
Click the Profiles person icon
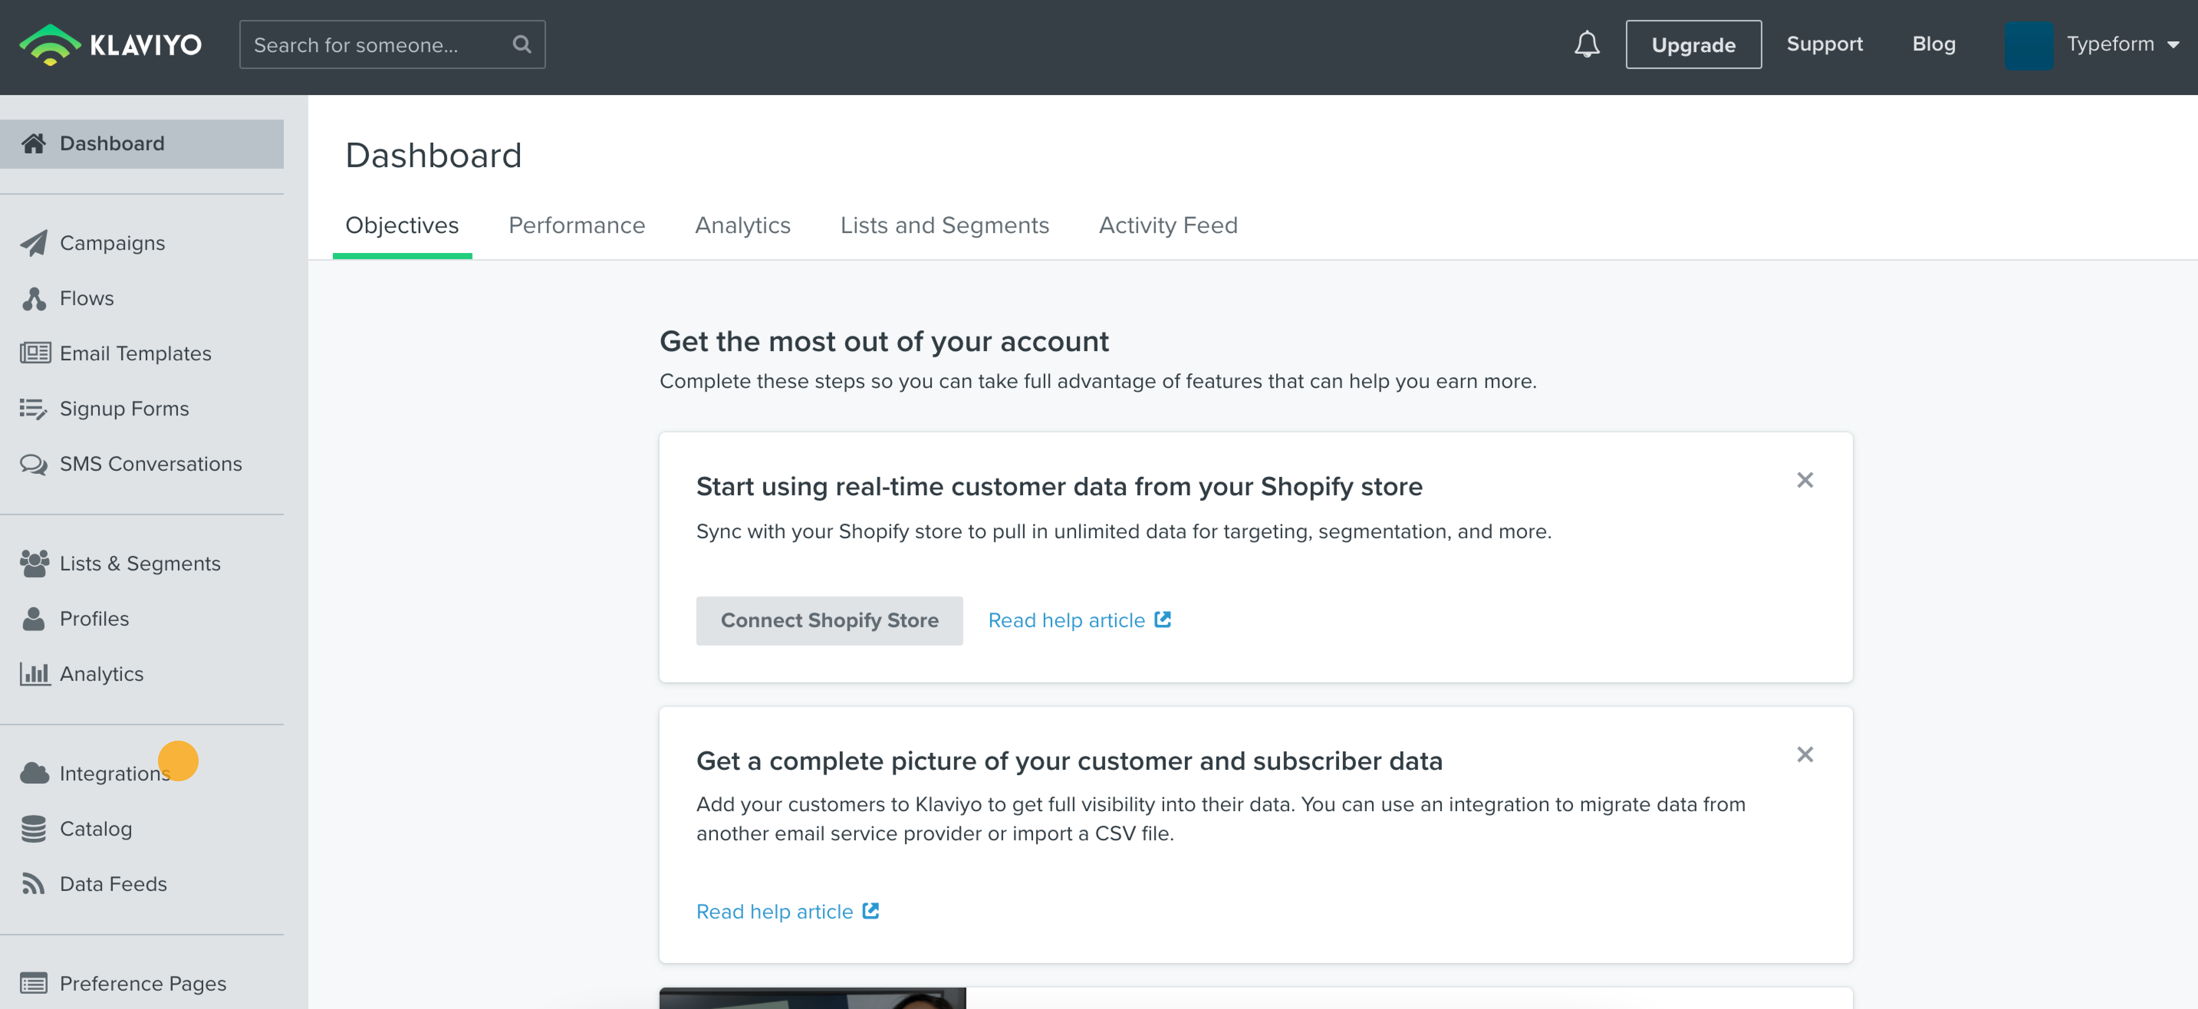coord(33,618)
